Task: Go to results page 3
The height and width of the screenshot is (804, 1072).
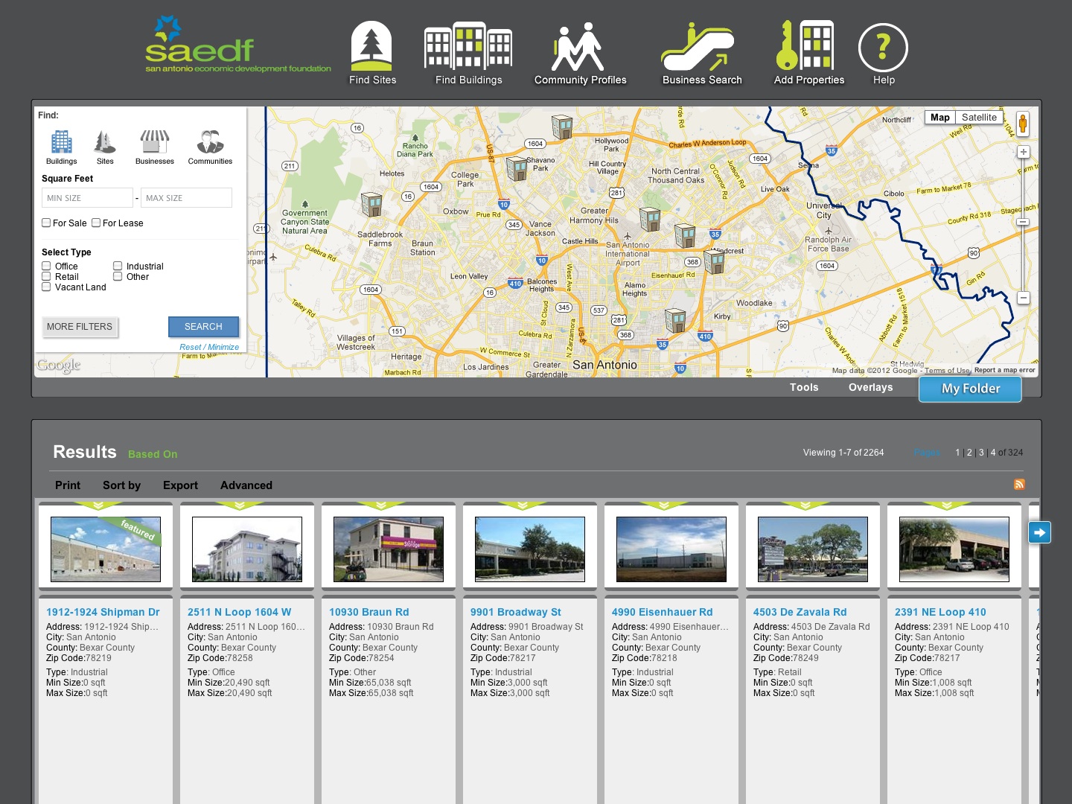Action: pos(981,453)
